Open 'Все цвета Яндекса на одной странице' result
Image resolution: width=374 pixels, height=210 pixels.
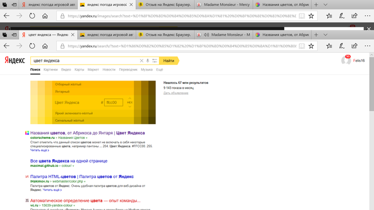tap(69, 161)
